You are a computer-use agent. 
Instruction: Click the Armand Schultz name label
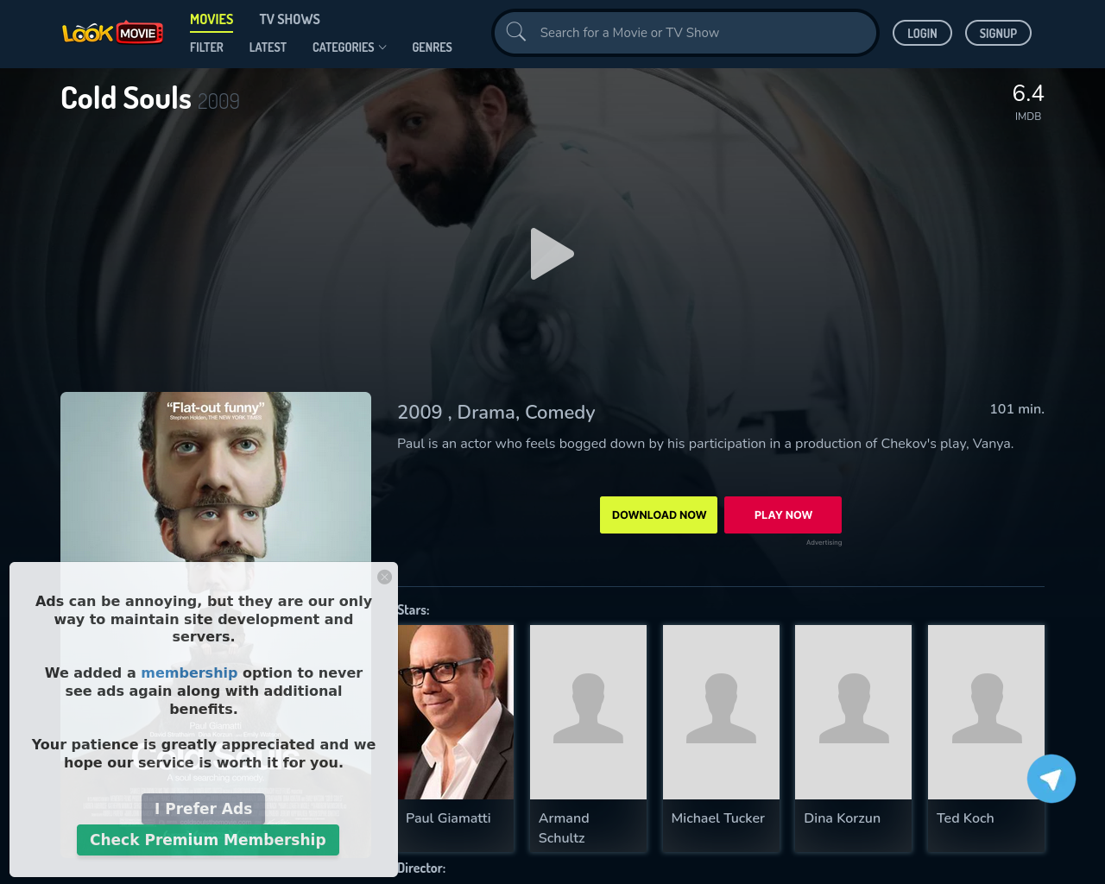tap(564, 828)
